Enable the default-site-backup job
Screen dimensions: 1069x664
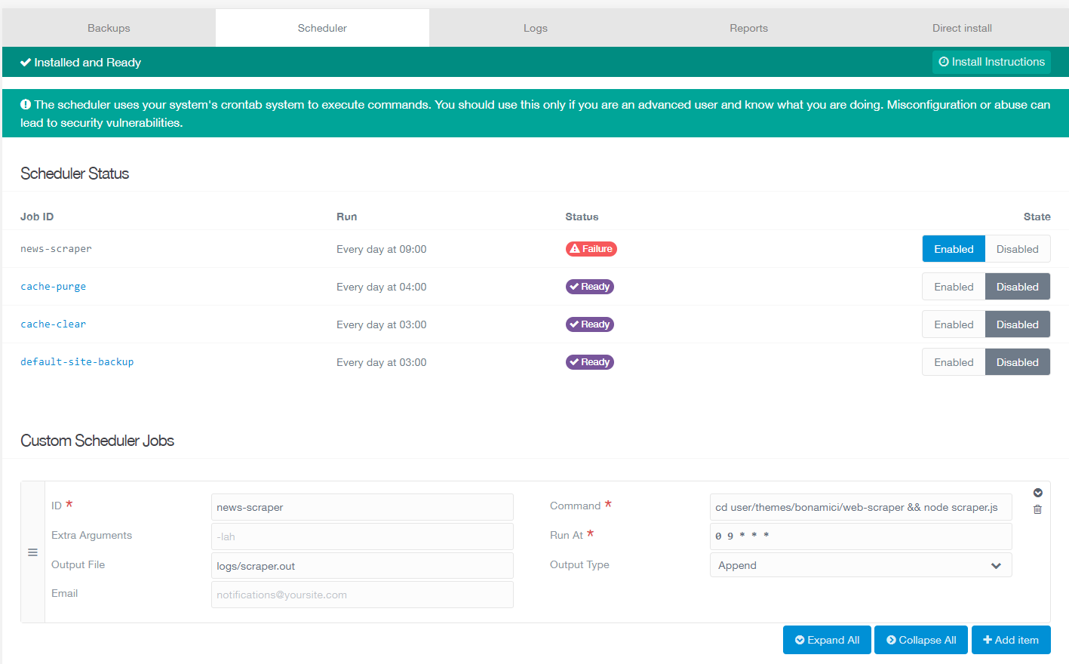tap(954, 362)
